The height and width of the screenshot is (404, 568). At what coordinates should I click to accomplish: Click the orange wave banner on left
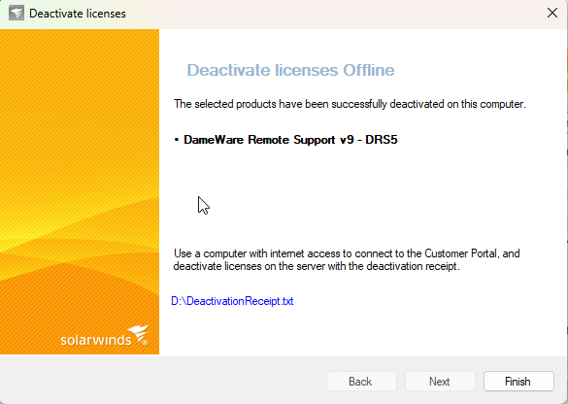pos(80,191)
